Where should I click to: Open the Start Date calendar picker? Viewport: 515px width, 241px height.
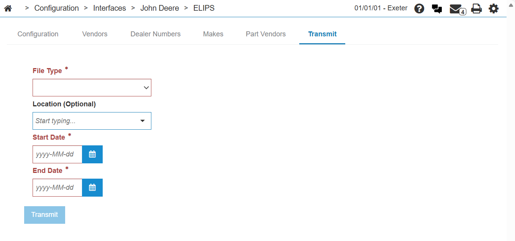[x=92, y=155]
